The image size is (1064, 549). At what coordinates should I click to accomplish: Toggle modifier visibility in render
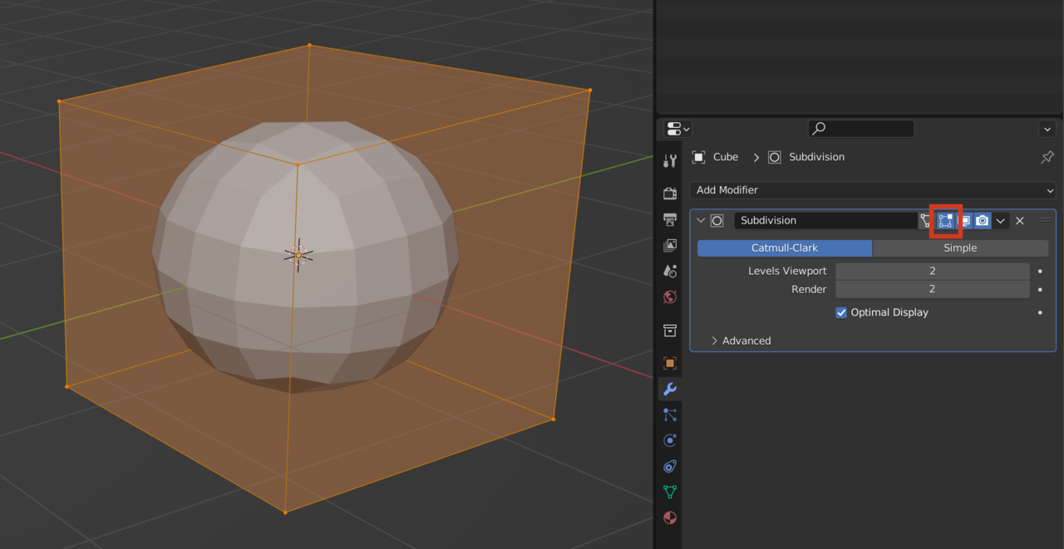tap(982, 220)
